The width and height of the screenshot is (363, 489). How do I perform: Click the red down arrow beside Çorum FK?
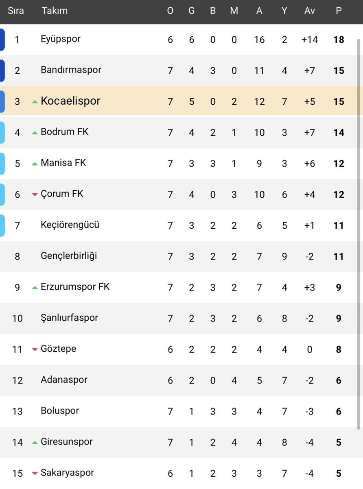coord(35,194)
